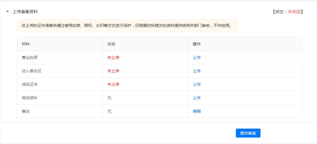The image size is (317, 144).
Task: Click the 操作 column header
Action: pyautogui.click(x=197, y=44)
